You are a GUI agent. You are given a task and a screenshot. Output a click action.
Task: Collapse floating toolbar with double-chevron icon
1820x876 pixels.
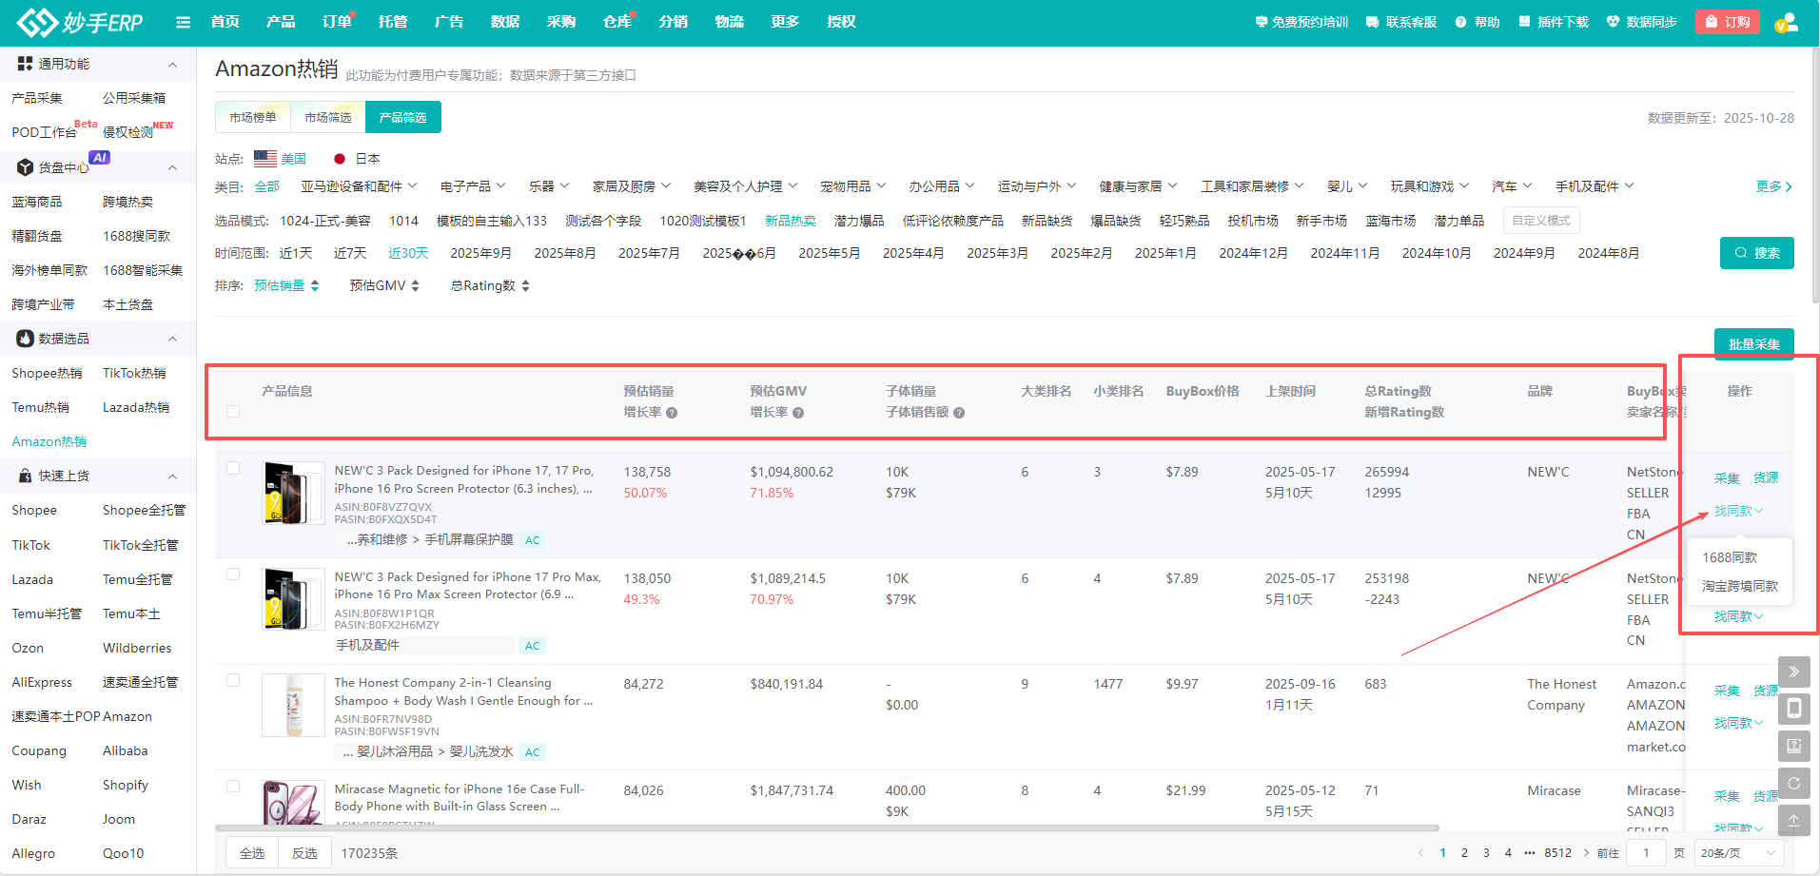click(x=1793, y=672)
